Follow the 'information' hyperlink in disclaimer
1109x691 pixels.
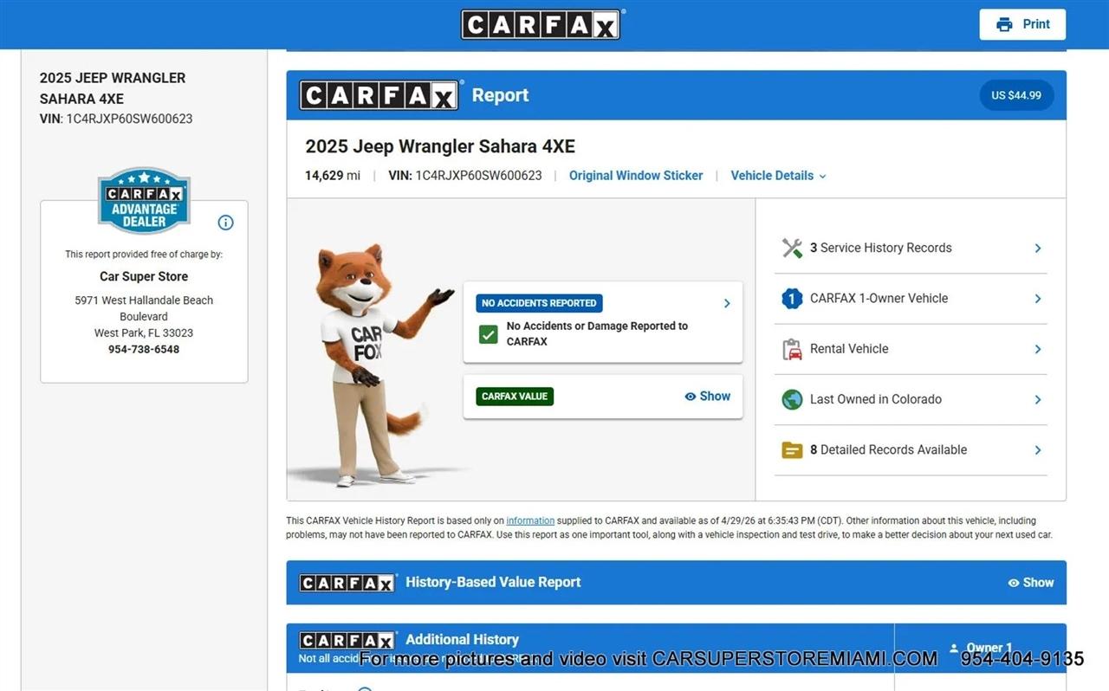pos(530,521)
